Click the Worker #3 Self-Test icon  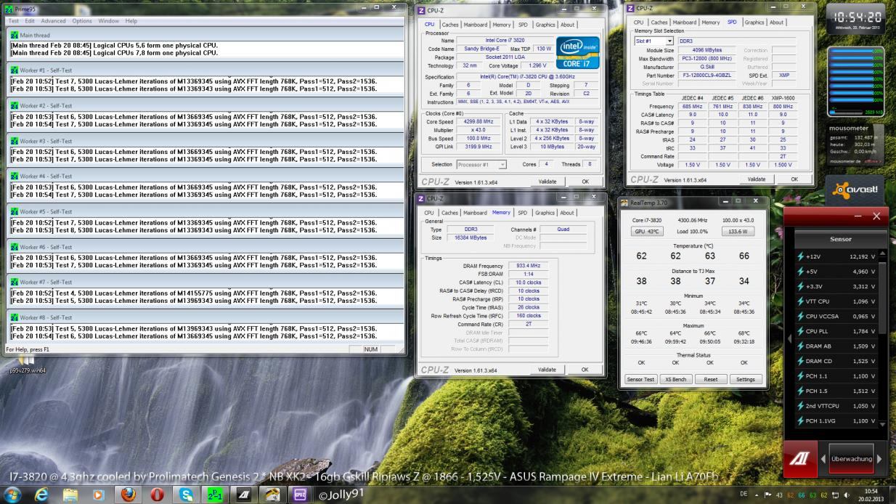click(x=14, y=141)
